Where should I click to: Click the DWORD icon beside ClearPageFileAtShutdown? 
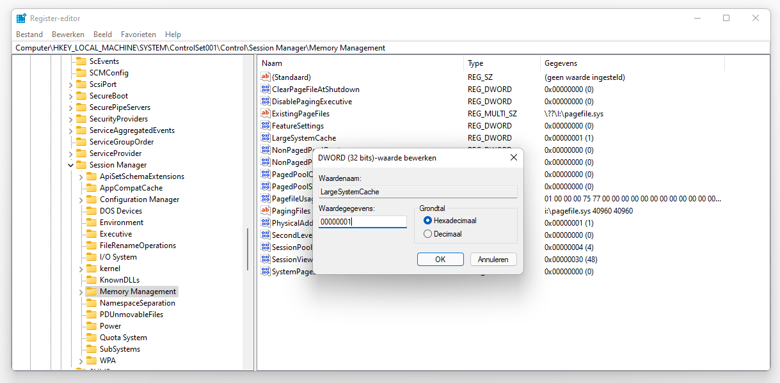[266, 89]
